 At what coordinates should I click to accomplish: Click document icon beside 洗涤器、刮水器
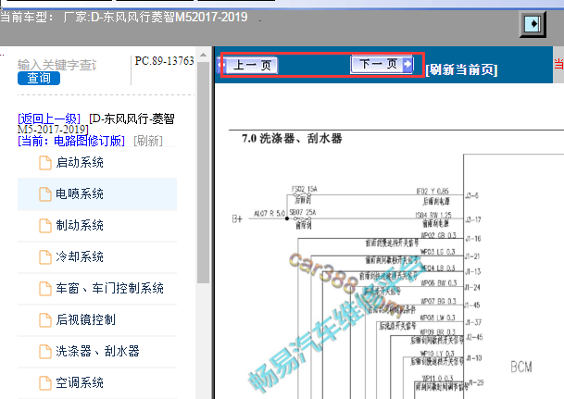pyautogui.click(x=45, y=352)
